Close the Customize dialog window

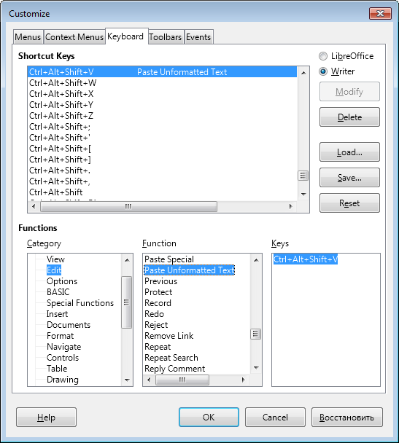[380, 13]
